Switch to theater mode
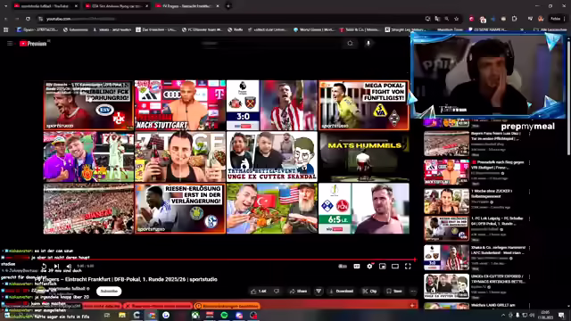 click(395, 267)
